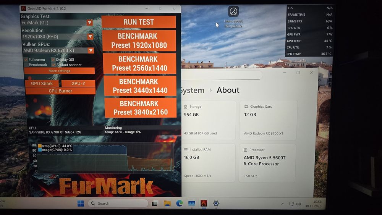Click the Storage drive icon
This screenshot has height=215, width=382.
186,107
